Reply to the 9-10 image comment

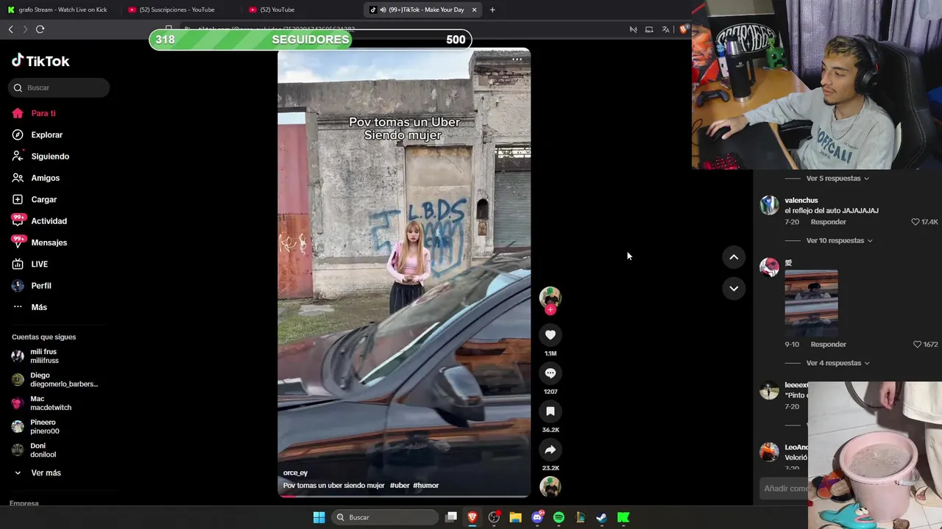tap(828, 345)
